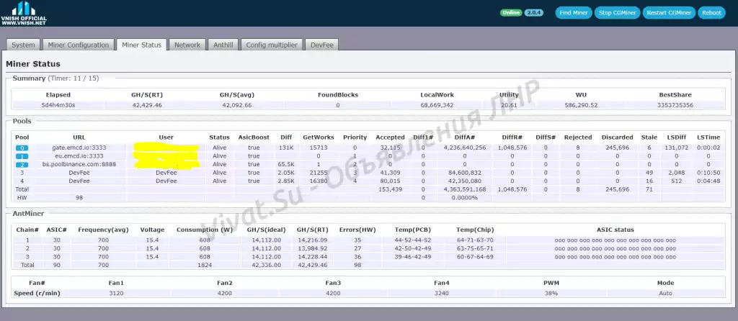Click the VNISH Official logo
Image resolution: width=738 pixels, height=321 pixels.
[x=24, y=13]
